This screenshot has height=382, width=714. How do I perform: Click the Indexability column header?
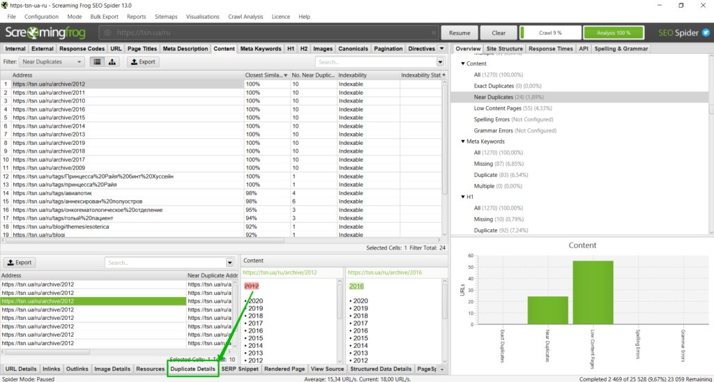coord(368,75)
